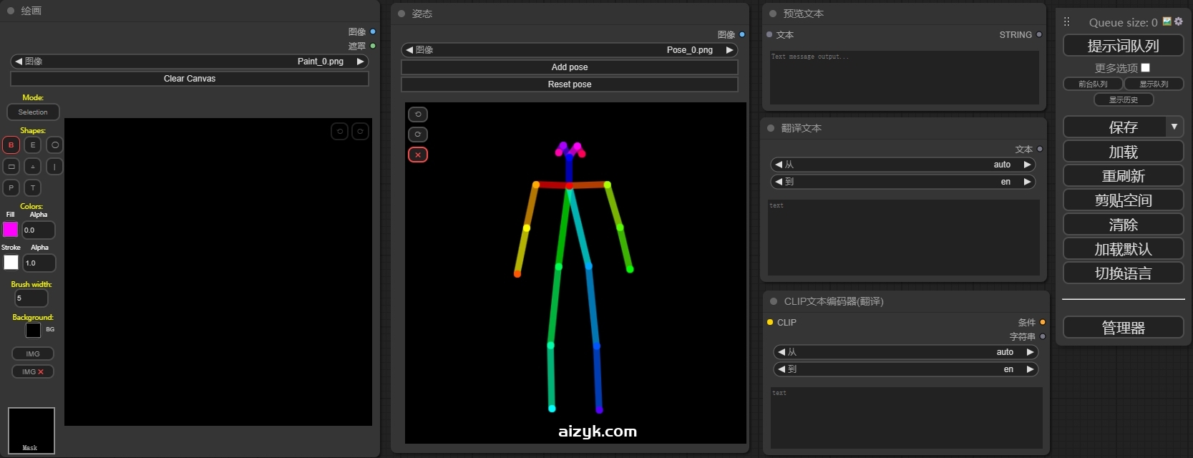Click the Add pose button
1193x458 pixels.
tap(569, 67)
